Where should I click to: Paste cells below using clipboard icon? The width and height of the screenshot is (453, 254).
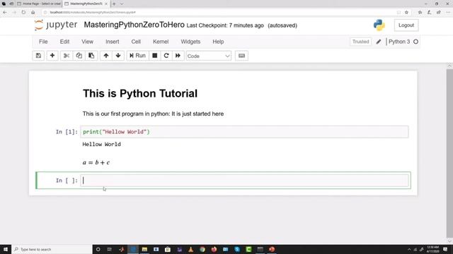coord(91,56)
